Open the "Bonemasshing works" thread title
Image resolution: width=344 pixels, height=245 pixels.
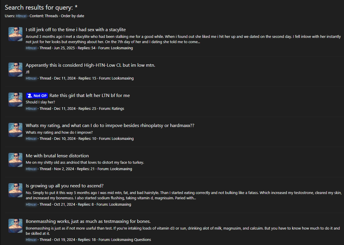click(88, 221)
